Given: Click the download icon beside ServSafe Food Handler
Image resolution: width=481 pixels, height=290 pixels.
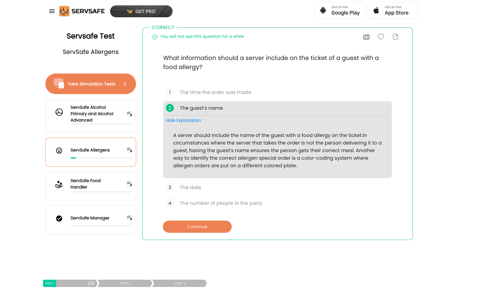Looking at the screenshot, I should pos(129,184).
